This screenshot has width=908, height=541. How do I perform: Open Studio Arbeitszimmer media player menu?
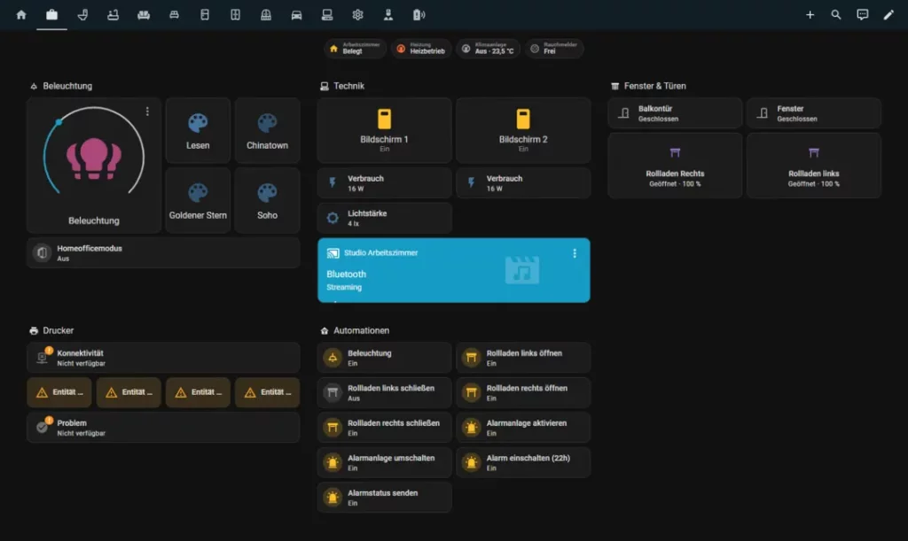pos(574,253)
